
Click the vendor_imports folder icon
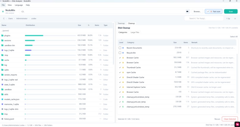point(2,75)
